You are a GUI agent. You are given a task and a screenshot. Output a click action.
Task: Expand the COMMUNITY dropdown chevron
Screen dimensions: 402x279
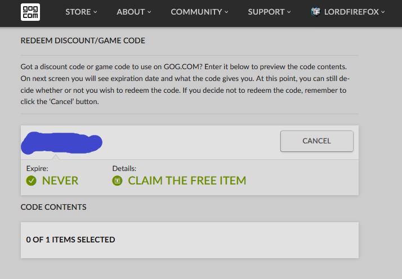[226, 12]
